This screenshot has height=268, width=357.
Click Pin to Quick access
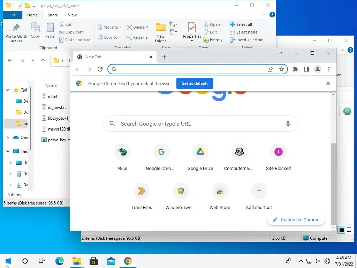[16, 33]
